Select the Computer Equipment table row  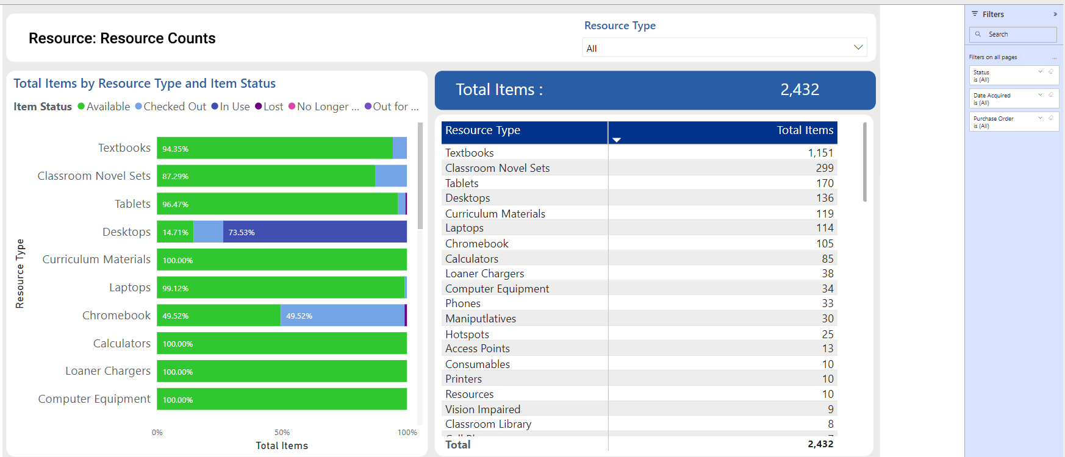(639, 288)
